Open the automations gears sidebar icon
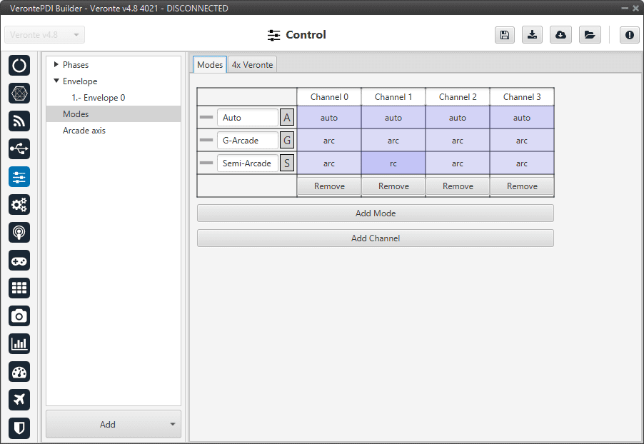The height and width of the screenshot is (444, 644). [19, 205]
